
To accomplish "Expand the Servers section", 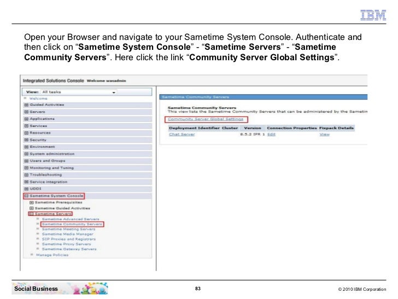I will [x=26, y=112].
